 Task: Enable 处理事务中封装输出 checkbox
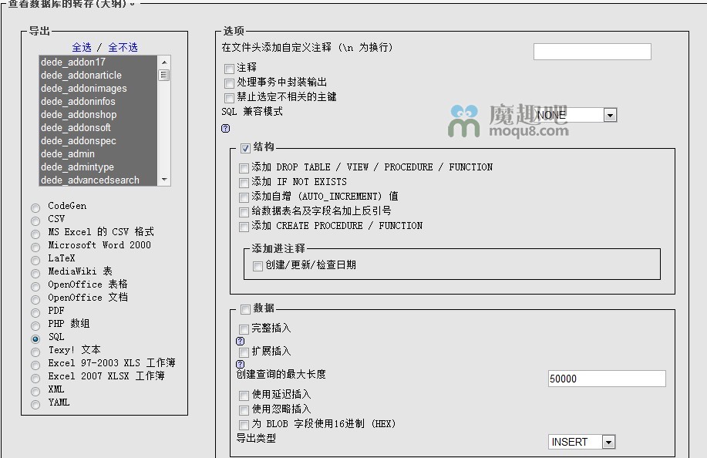229,83
